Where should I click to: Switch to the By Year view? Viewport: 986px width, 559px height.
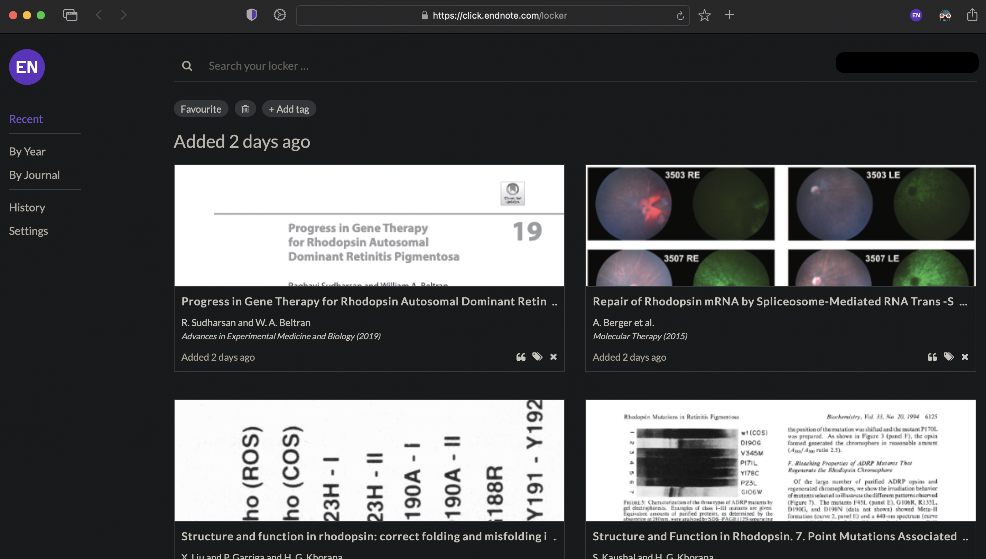pos(27,152)
